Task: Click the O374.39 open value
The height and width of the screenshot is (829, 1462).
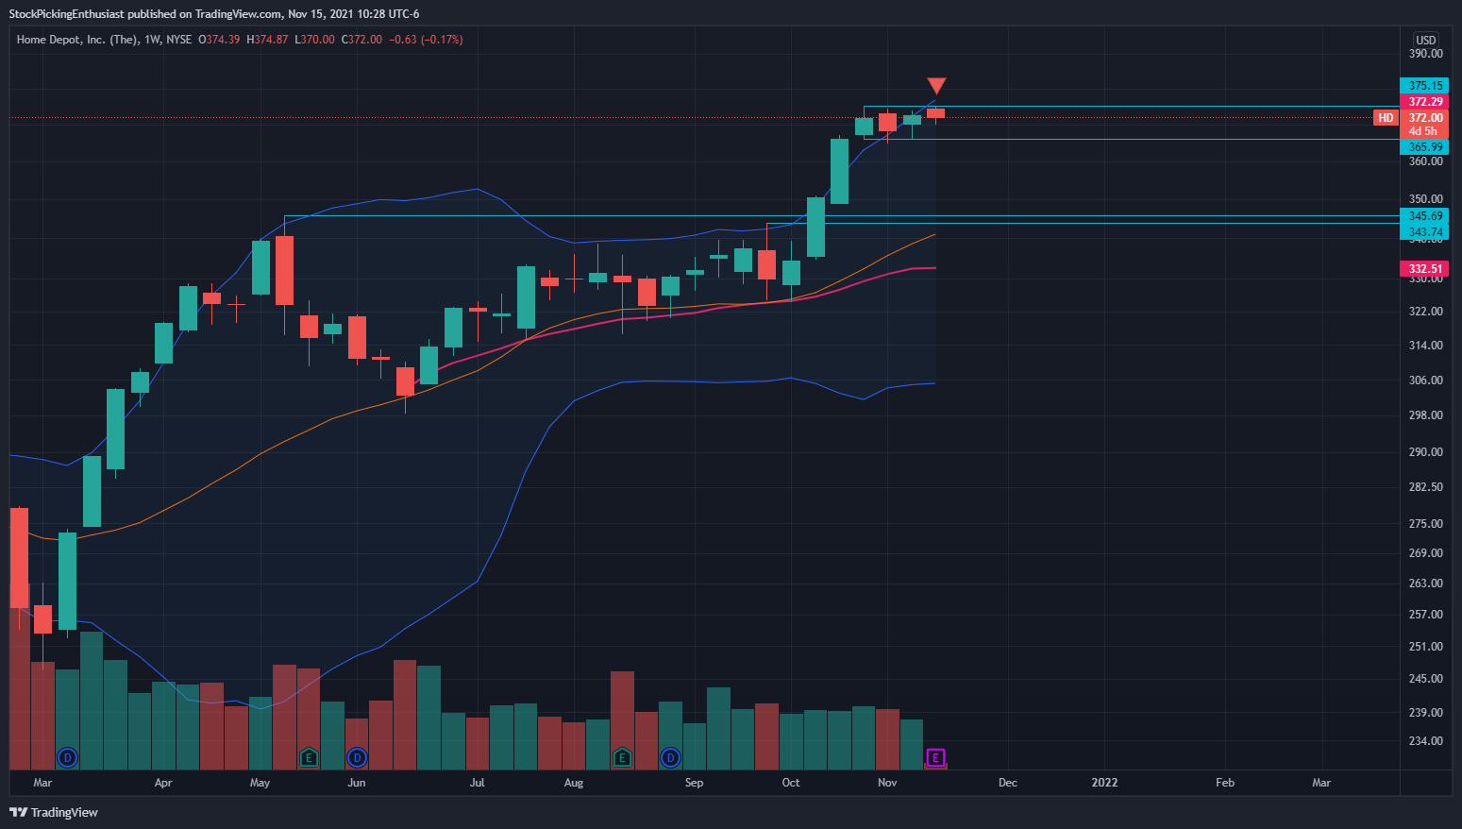Action: click(219, 40)
